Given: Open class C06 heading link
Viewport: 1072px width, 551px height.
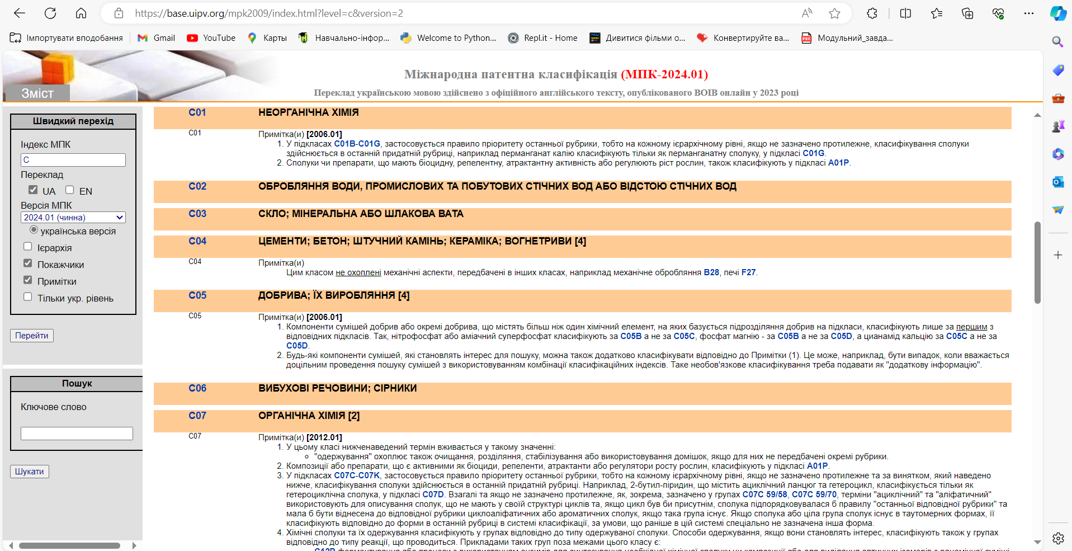Looking at the screenshot, I should click(x=197, y=388).
